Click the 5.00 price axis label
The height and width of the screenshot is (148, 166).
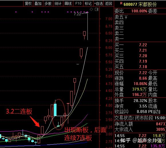coord(109,76)
